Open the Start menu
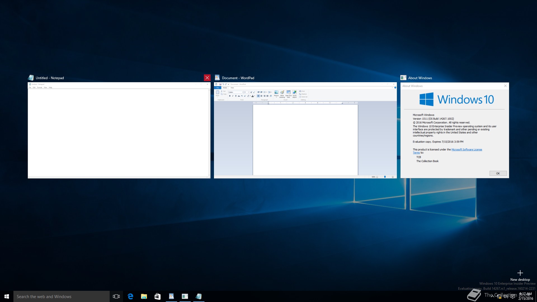 coord(7,296)
